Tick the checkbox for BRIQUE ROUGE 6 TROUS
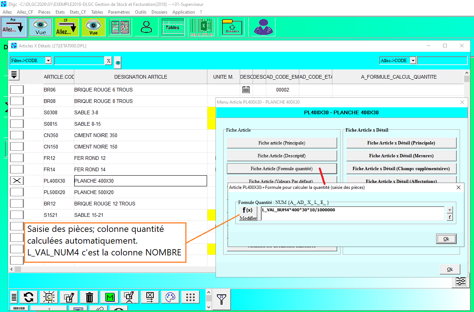 [17, 90]
